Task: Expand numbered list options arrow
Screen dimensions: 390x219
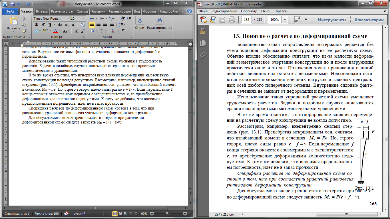Action: 106,19
